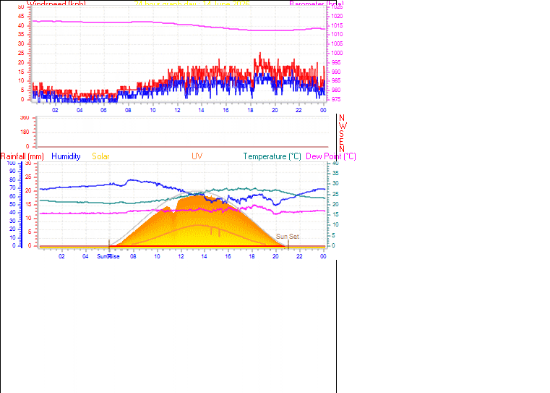Click the S compass letter on direction chart
The image size is (550, 393).
point(341,134)
